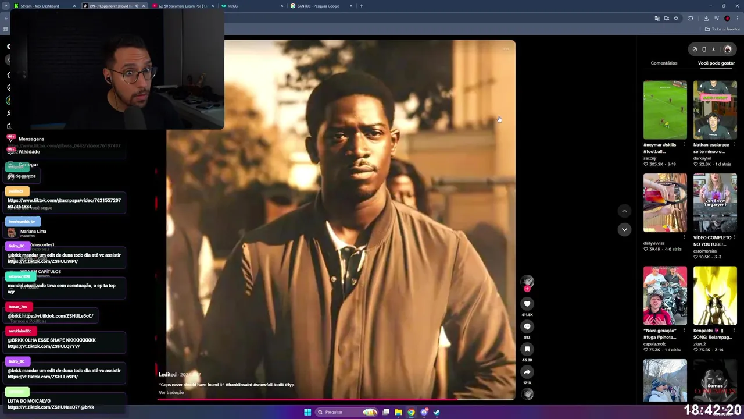This screenshot has height=419, width=744.
Task: Open Discord from the taskbar
Action: pos(424,412)
